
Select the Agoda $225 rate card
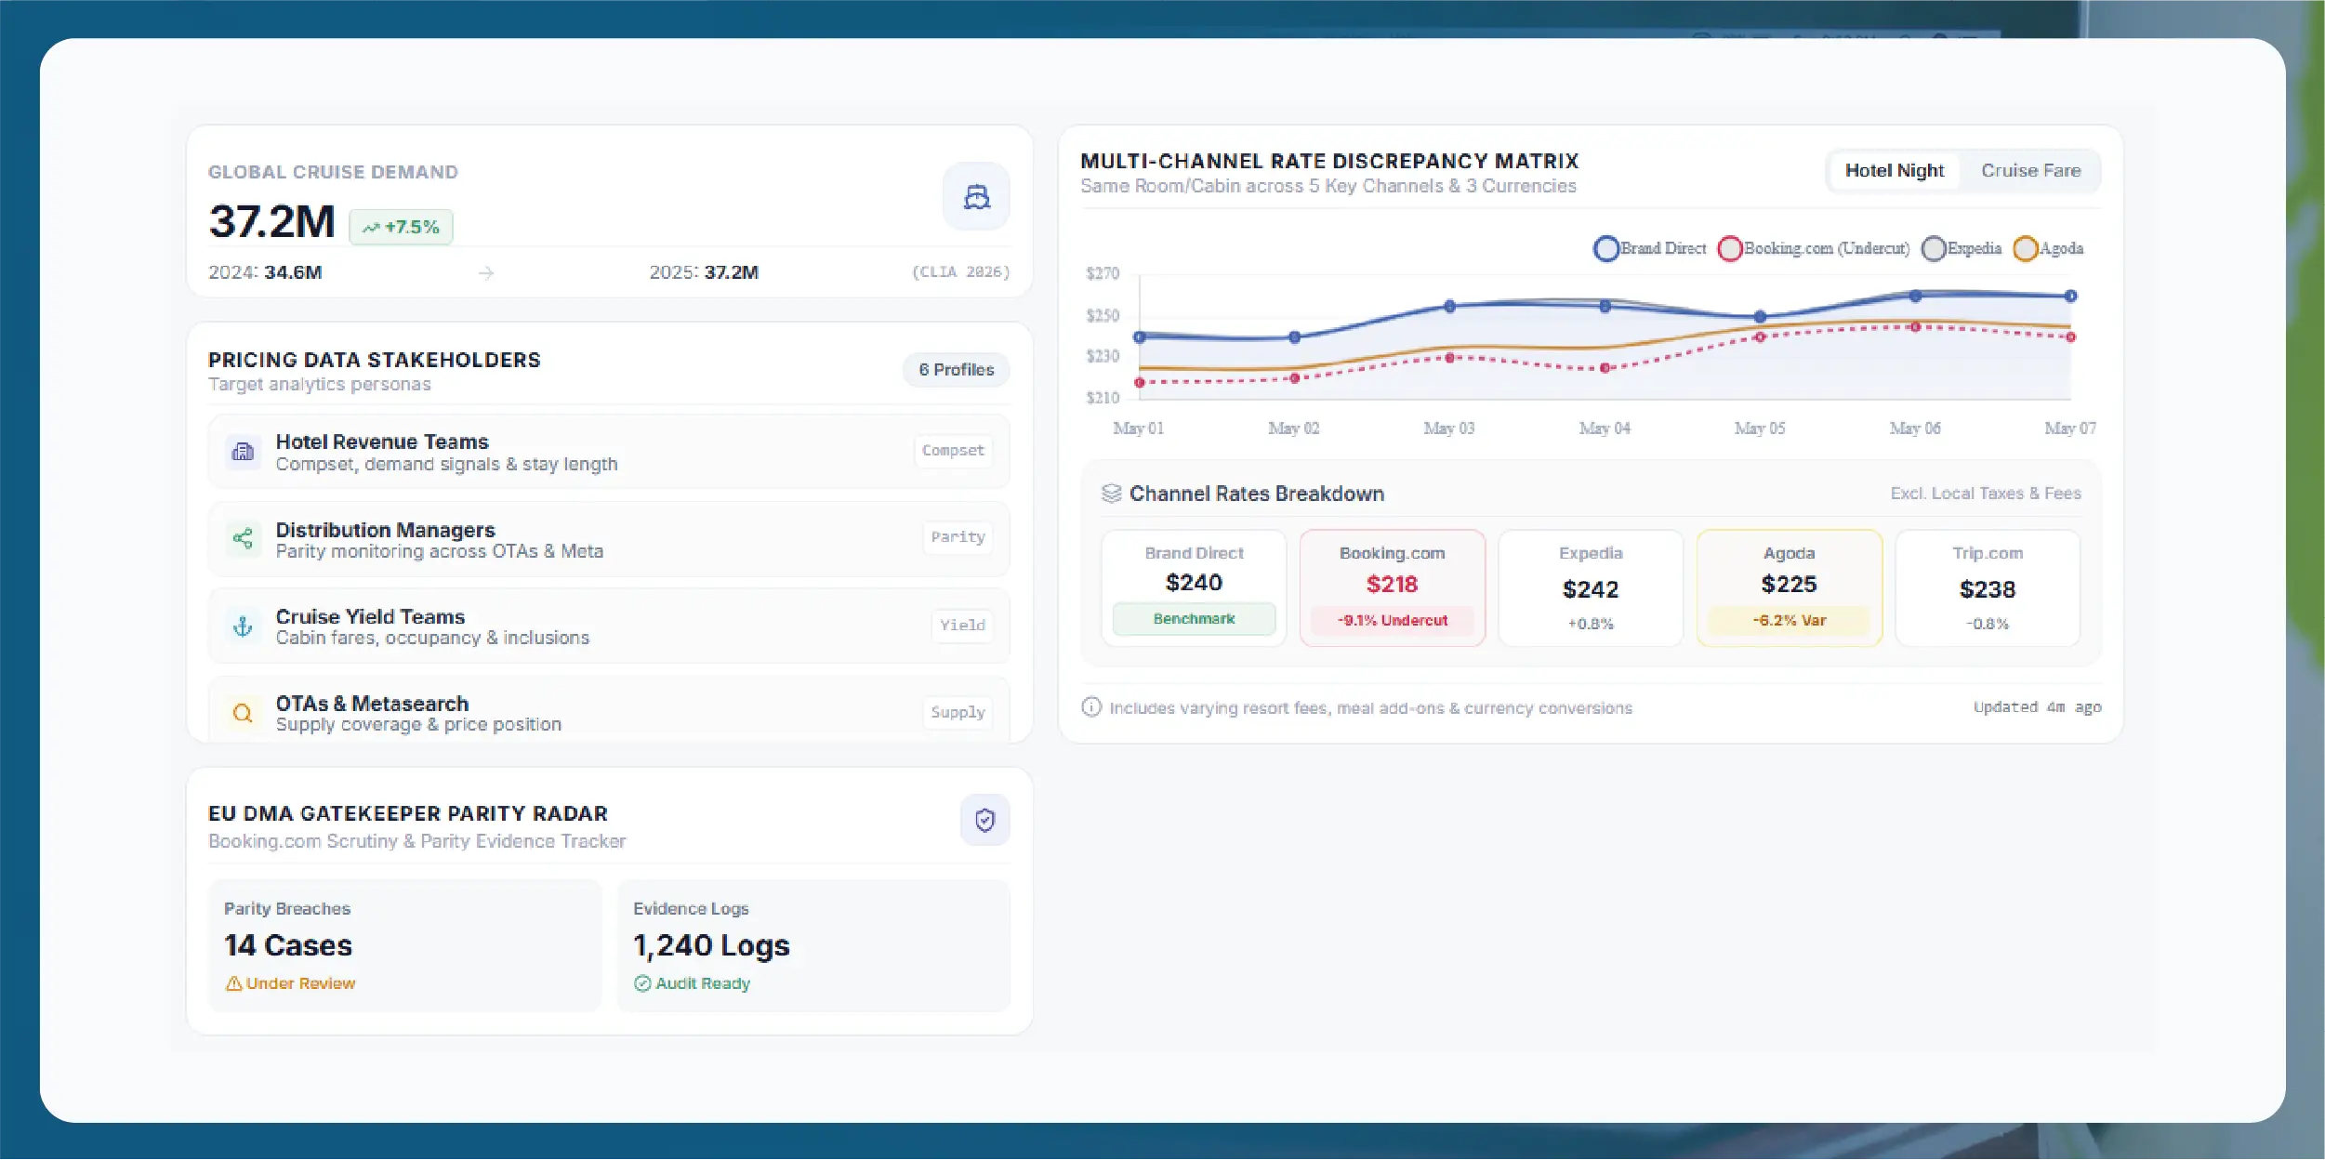[x=1790, y=587]
